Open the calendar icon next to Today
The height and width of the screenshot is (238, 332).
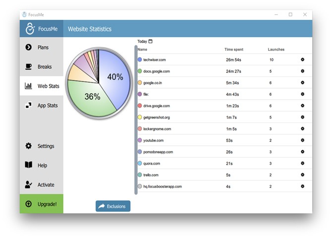[x=151, y=41]
